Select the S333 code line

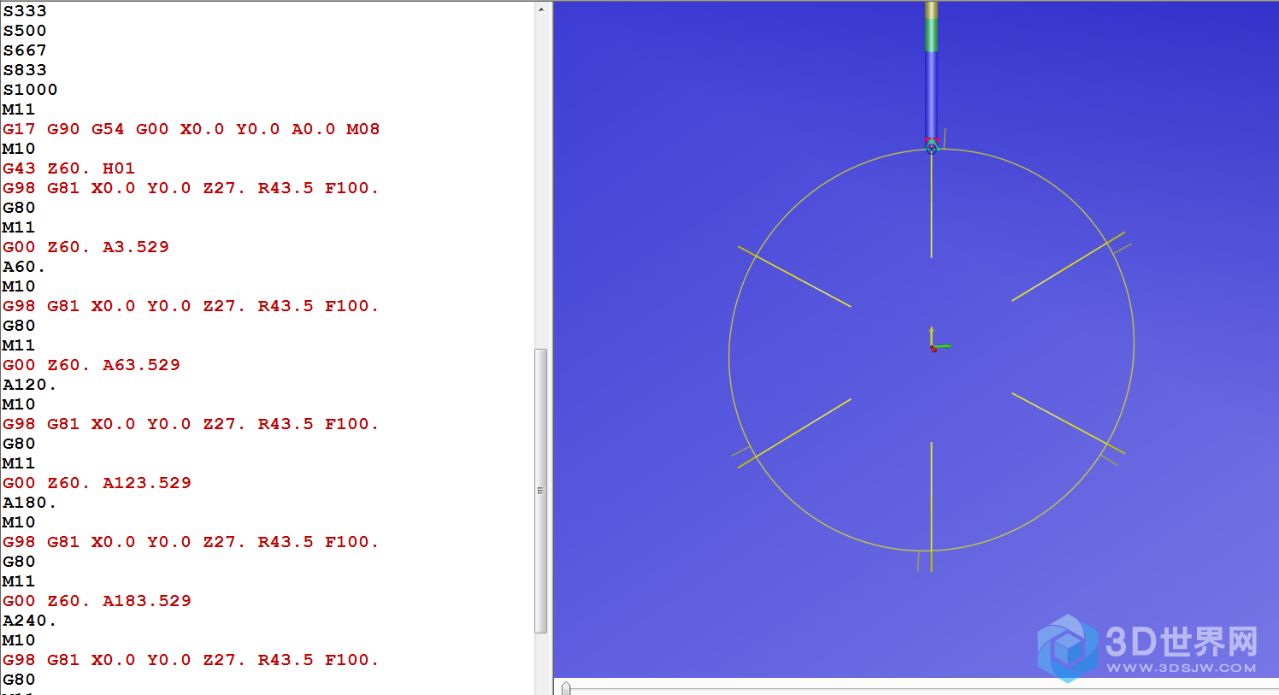25,11
